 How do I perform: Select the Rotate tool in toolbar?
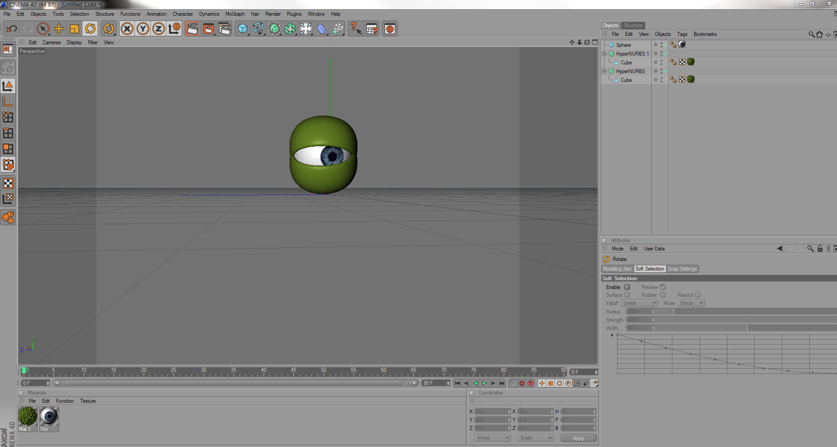pyautogui.click(x=90, y=29)
